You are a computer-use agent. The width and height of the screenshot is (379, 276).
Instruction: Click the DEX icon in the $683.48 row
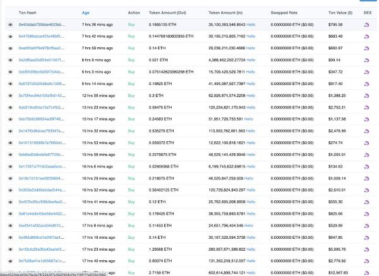(367, 37)
